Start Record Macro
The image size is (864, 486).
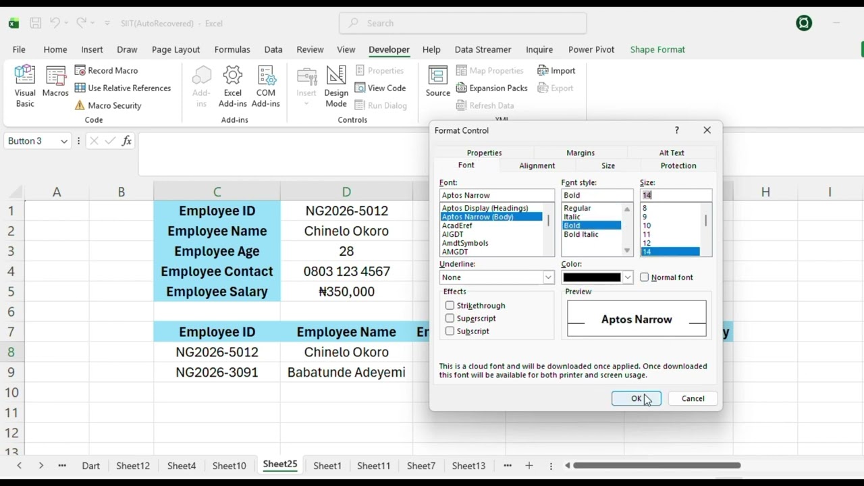(106, 70)
